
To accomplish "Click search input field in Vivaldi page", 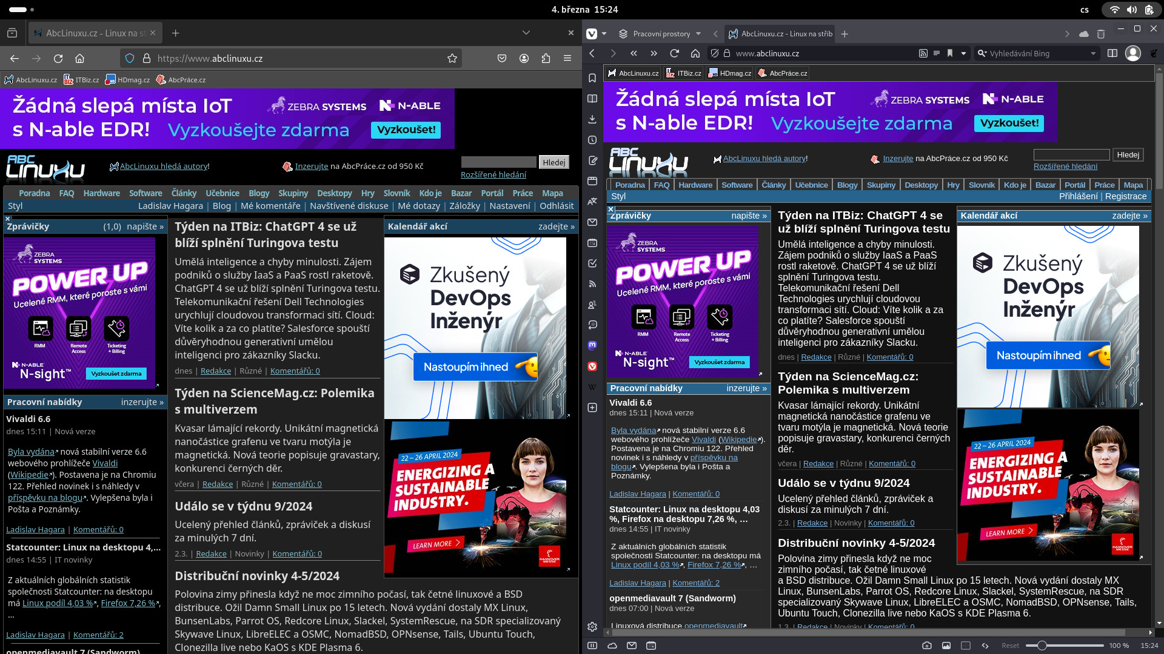I will 1071,155.
